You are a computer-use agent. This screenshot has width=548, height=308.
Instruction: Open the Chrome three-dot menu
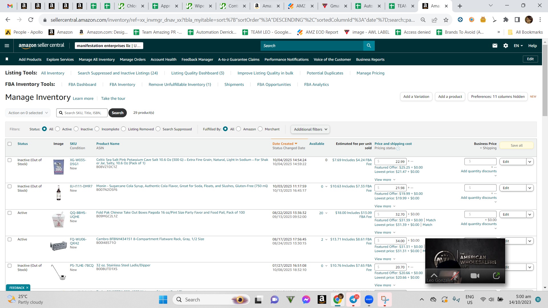pyautogui.click(x=540, y=20)
